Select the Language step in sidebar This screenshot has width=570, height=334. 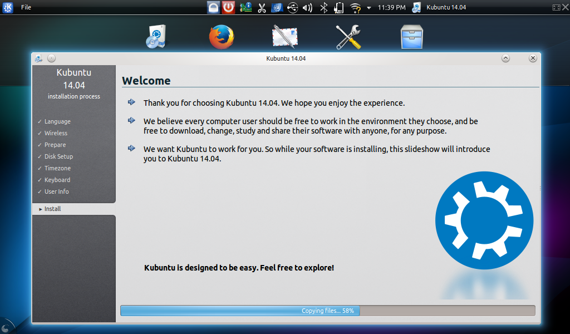57,121
